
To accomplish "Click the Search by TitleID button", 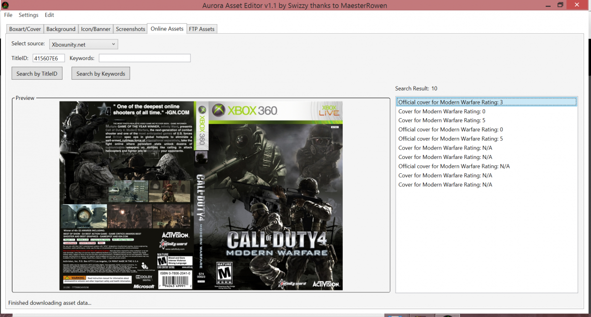I will pos(37,74).
